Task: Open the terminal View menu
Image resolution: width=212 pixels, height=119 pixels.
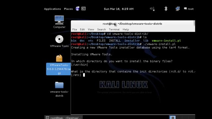Action: tap(91, 29)
